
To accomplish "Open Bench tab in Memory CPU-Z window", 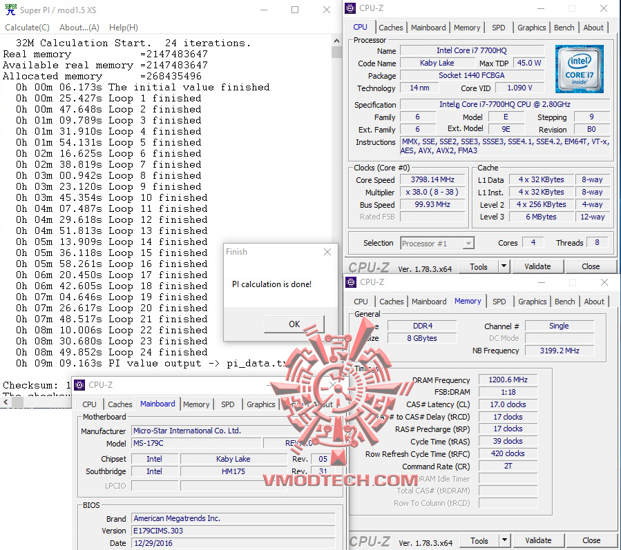I will click(565, 302).
